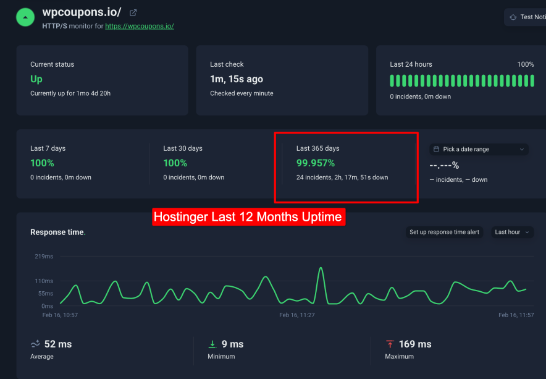The width and height of the screenshot is (546, 379).
Task: Select the Last 7 days stat section
Action: [x=62, y=162]
